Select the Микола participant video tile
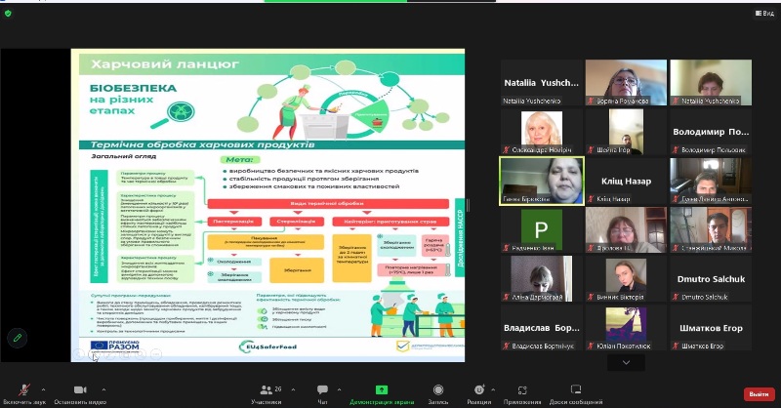The width and height of the screenshot is (781, 408). tap(711, 229)
